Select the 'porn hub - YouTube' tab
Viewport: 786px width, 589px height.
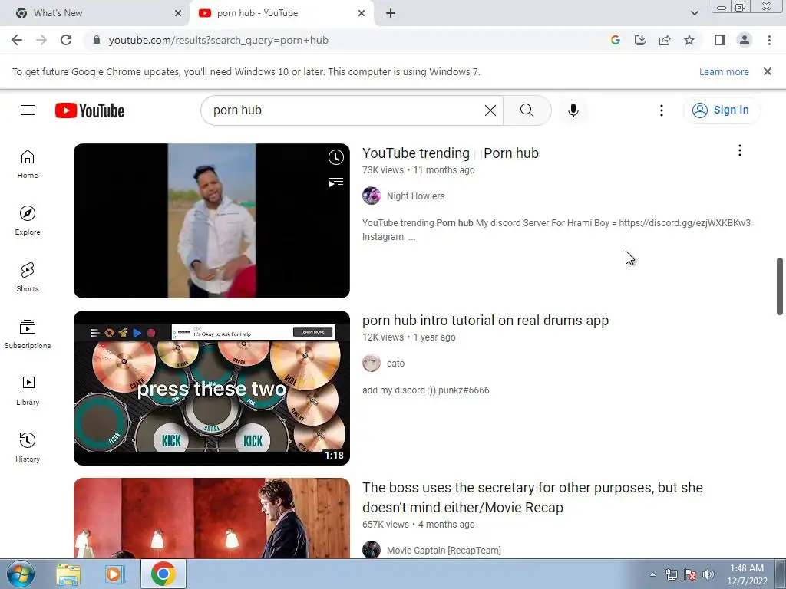pos(281,13)
